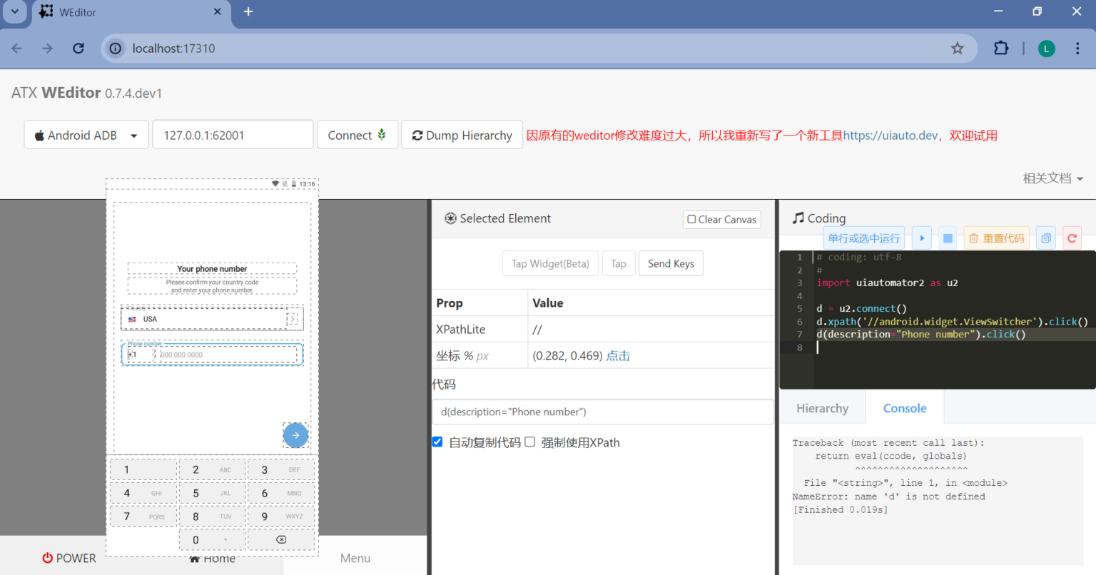This screenshot has height=575, width=1096.
Task: Open a new browser tab with plus
Action: [x=248, y=11]
